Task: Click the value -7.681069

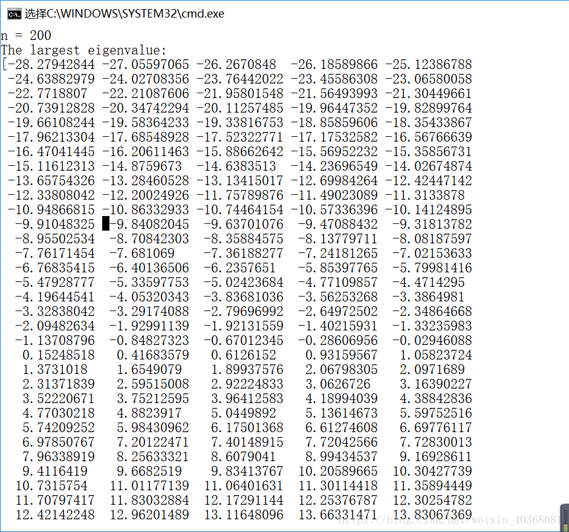Action: (142, 254)
